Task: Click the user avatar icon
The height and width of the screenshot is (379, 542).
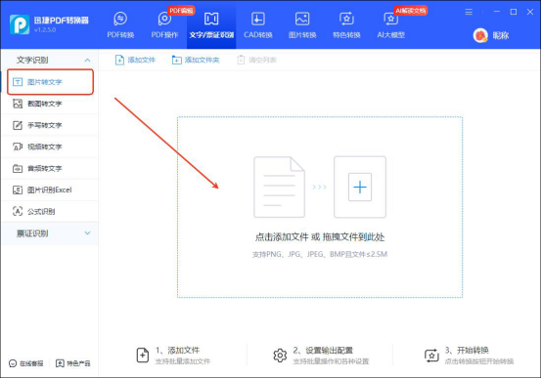Action: (480, 35)
